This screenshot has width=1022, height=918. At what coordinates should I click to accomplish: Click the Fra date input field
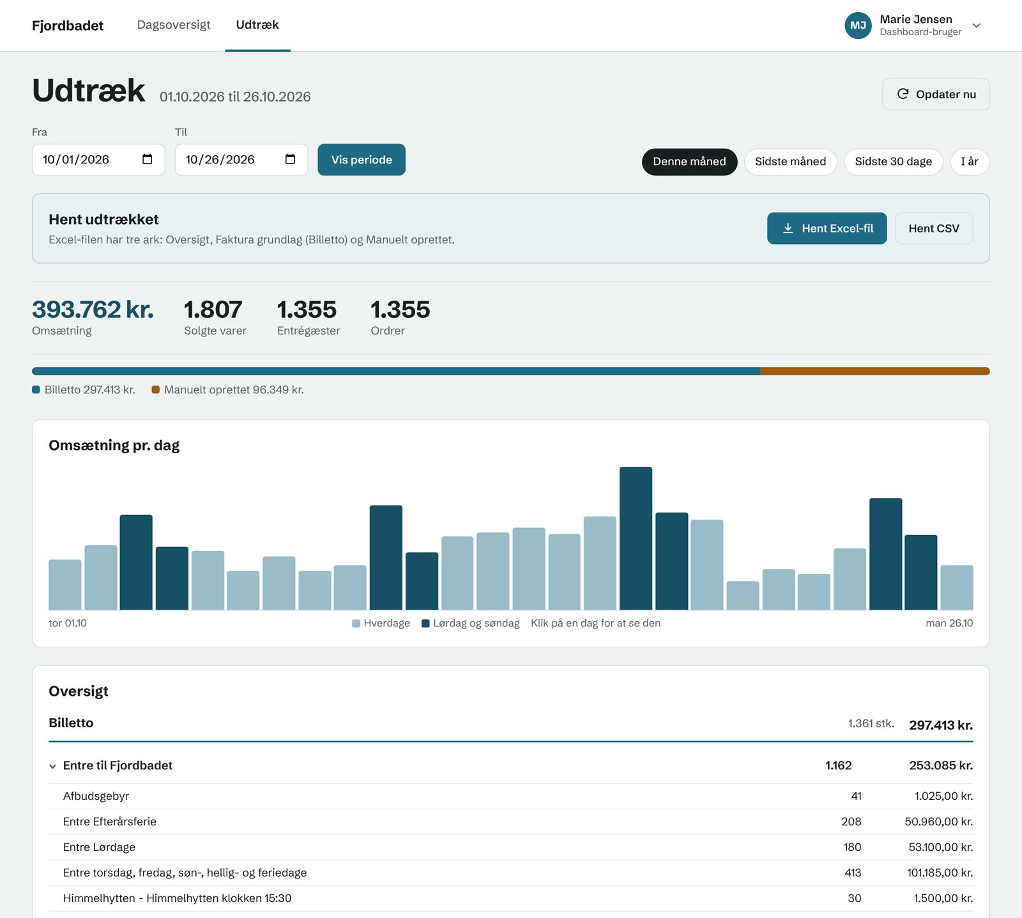[98, 160]
